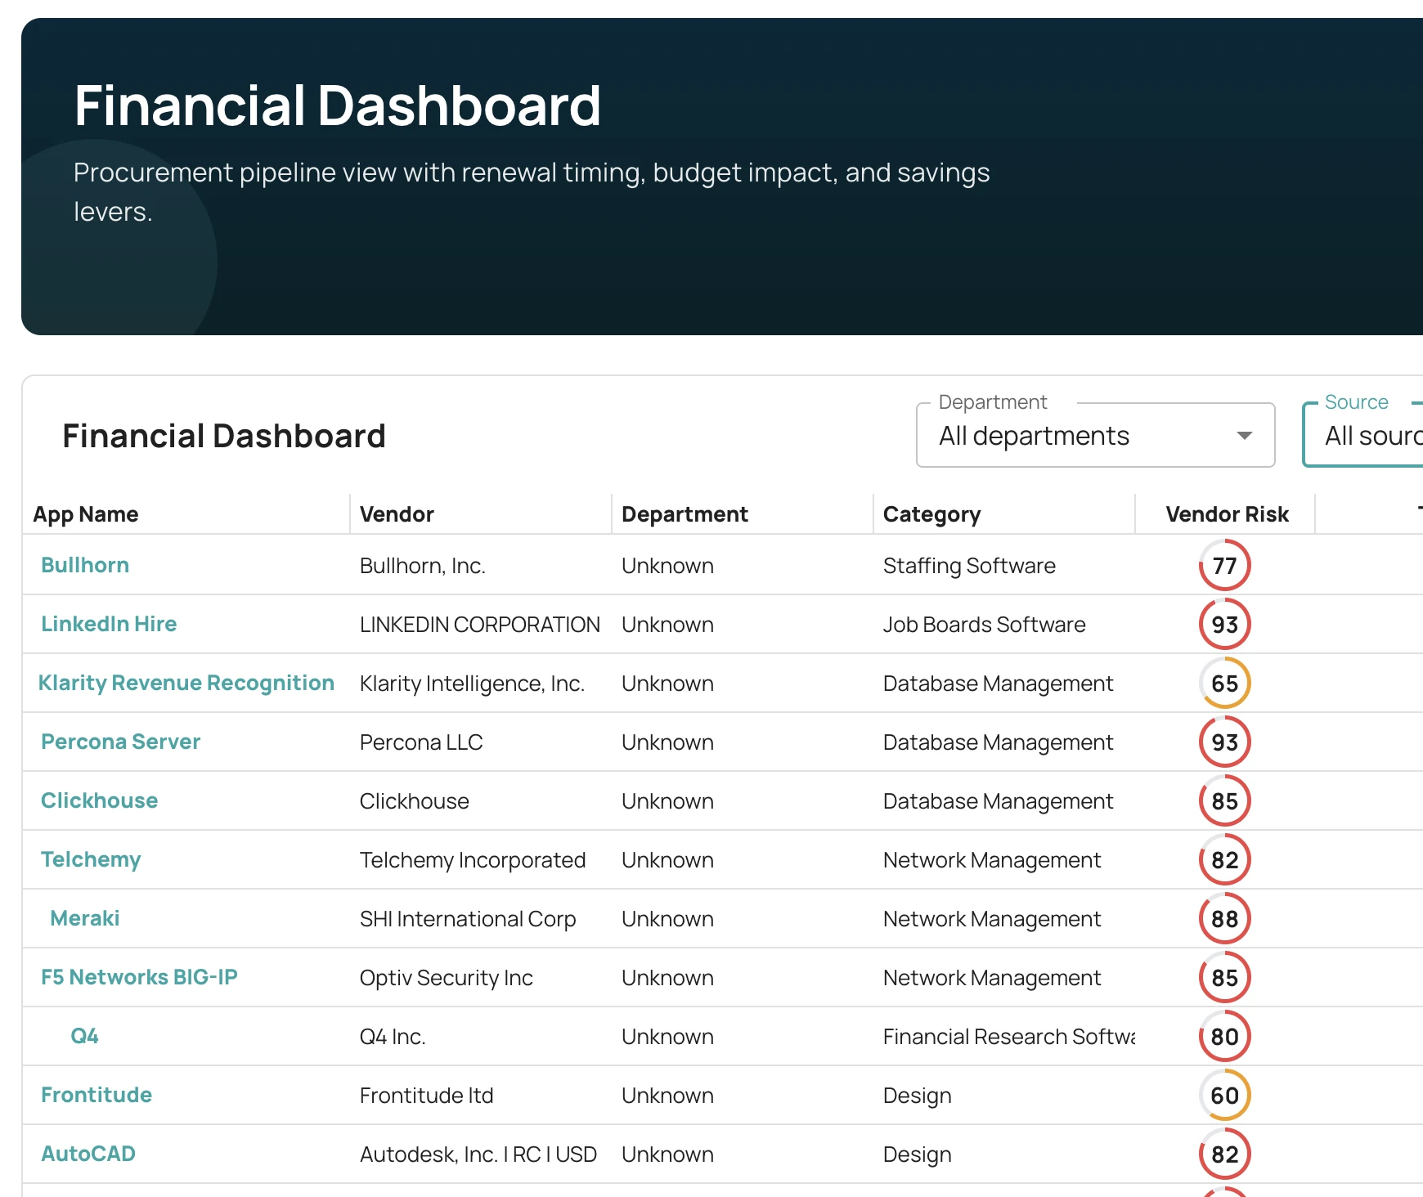The height and width of the screenshot is (1197, 1423).
Task: Open the Bullhorn app link
Action: coord(85,565)
